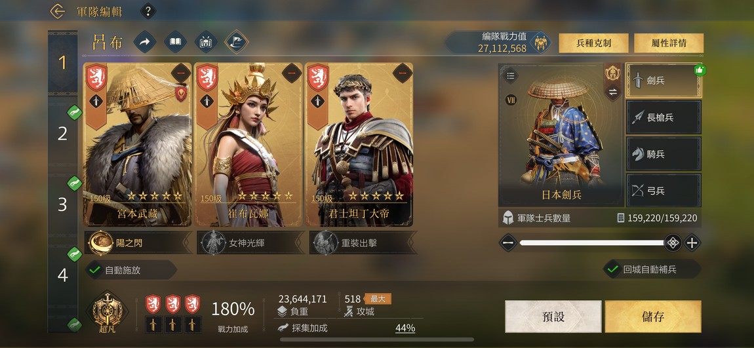754x348 pixels.
Task: Switch to army slot 3
Action: coord(62,204)
